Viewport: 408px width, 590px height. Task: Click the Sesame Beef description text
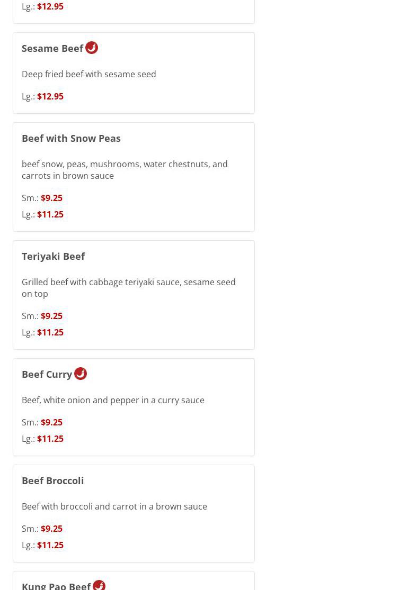pos(88,74)
